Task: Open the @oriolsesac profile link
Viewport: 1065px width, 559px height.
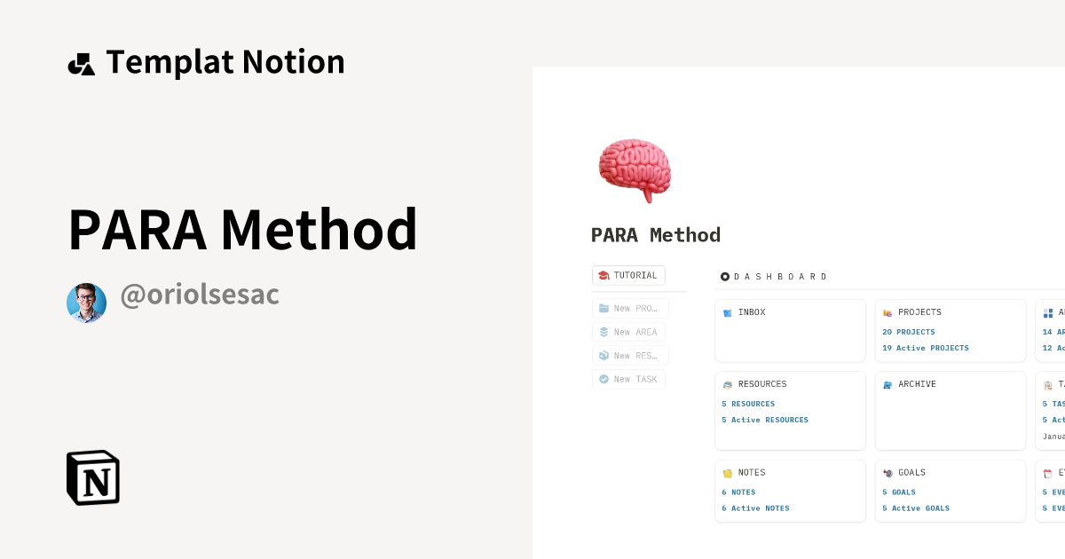Action: pyautogui.click(x=199, y=294)
